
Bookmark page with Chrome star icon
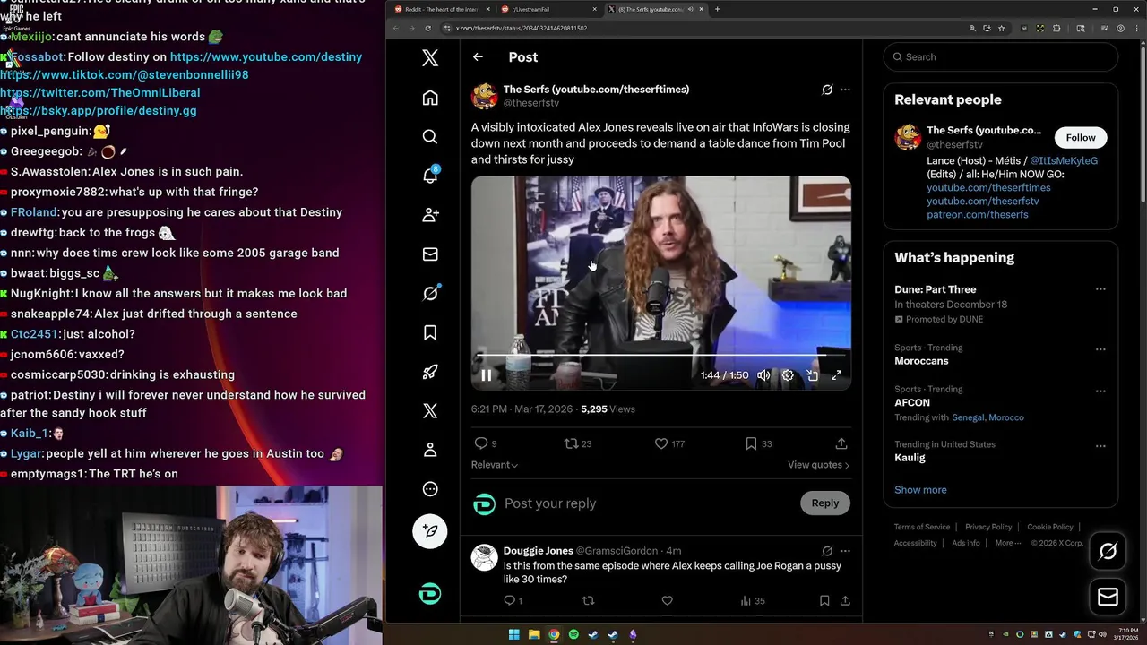pos(1001,28)
